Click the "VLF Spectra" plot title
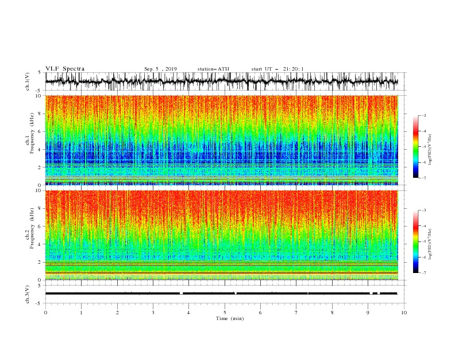This screenshot has height=351, width=455. [x=65, y=69]
